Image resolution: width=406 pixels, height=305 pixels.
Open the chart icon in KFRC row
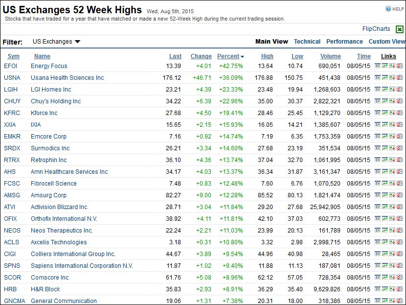point(385,113)
